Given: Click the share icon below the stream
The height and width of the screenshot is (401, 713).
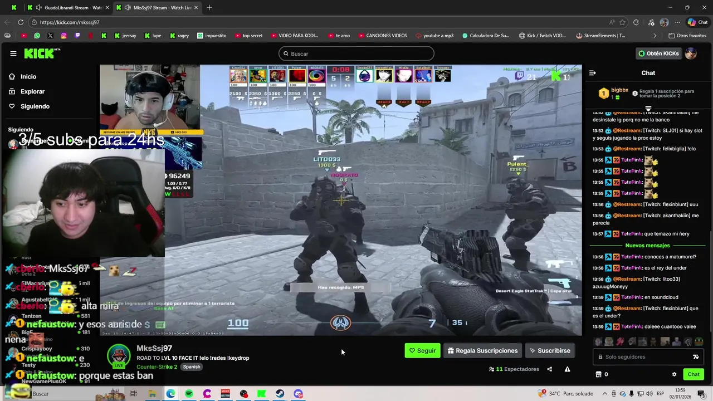Looking at the screenshot, I should tap(549, 369).
